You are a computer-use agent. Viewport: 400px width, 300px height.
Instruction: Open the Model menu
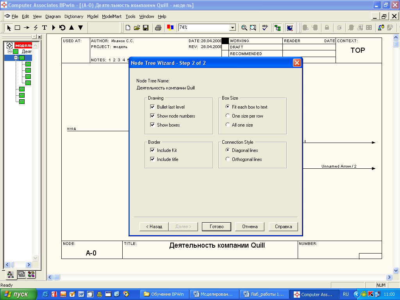click(x=93, y=16)
